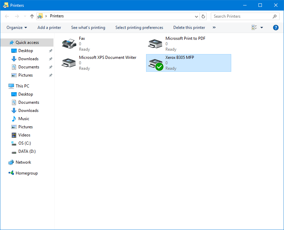This screenshot has width=284, height=230.
Task: Open the OS (C:) drive
Action: 25,143
